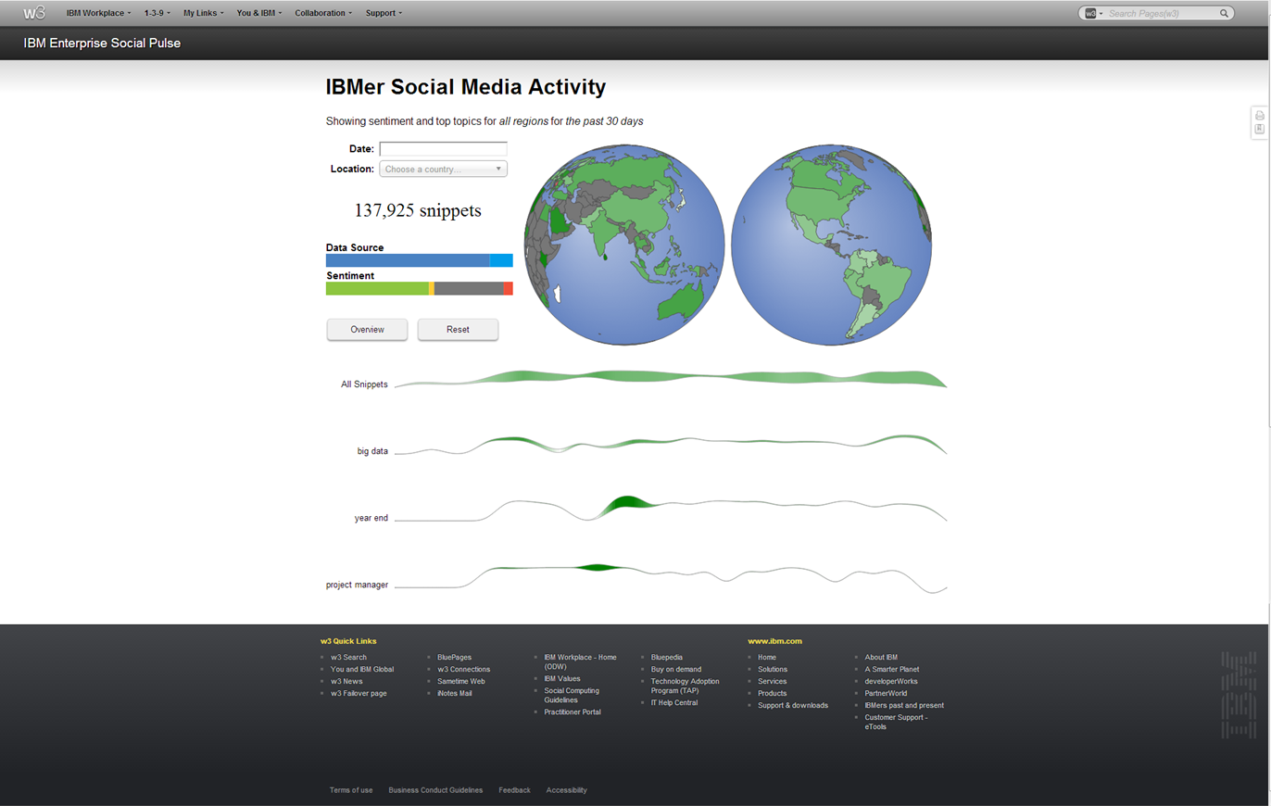This screenshot has height=806, width=1271.
Task: Open the IBM Workplace - Home (ODW) link
Action: click(580, 661)
